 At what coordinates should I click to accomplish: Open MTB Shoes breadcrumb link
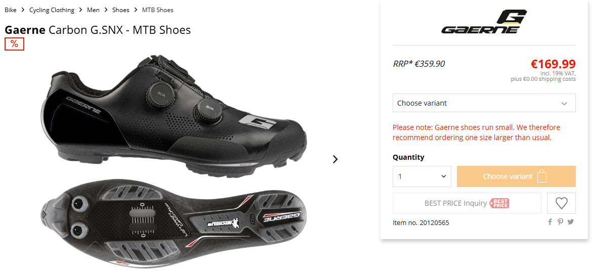pyautogui.click(x=158, y=10)
